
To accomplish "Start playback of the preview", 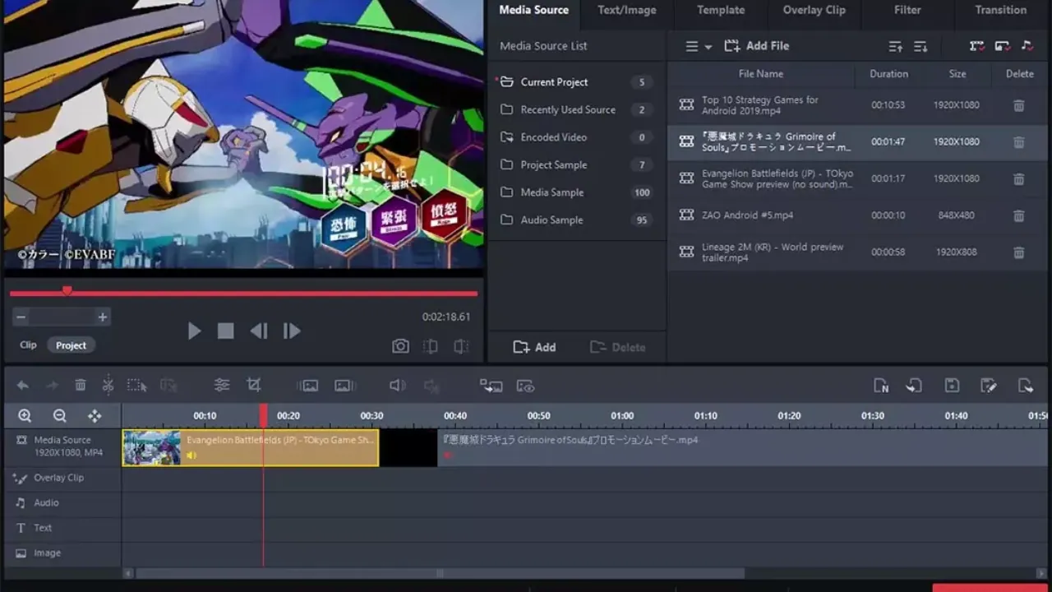I will 194,331.
